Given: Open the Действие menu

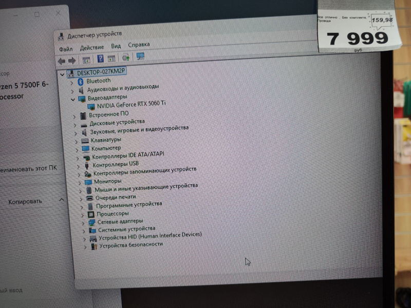Looking at the screenshot, I should click(x=92, y=47).
